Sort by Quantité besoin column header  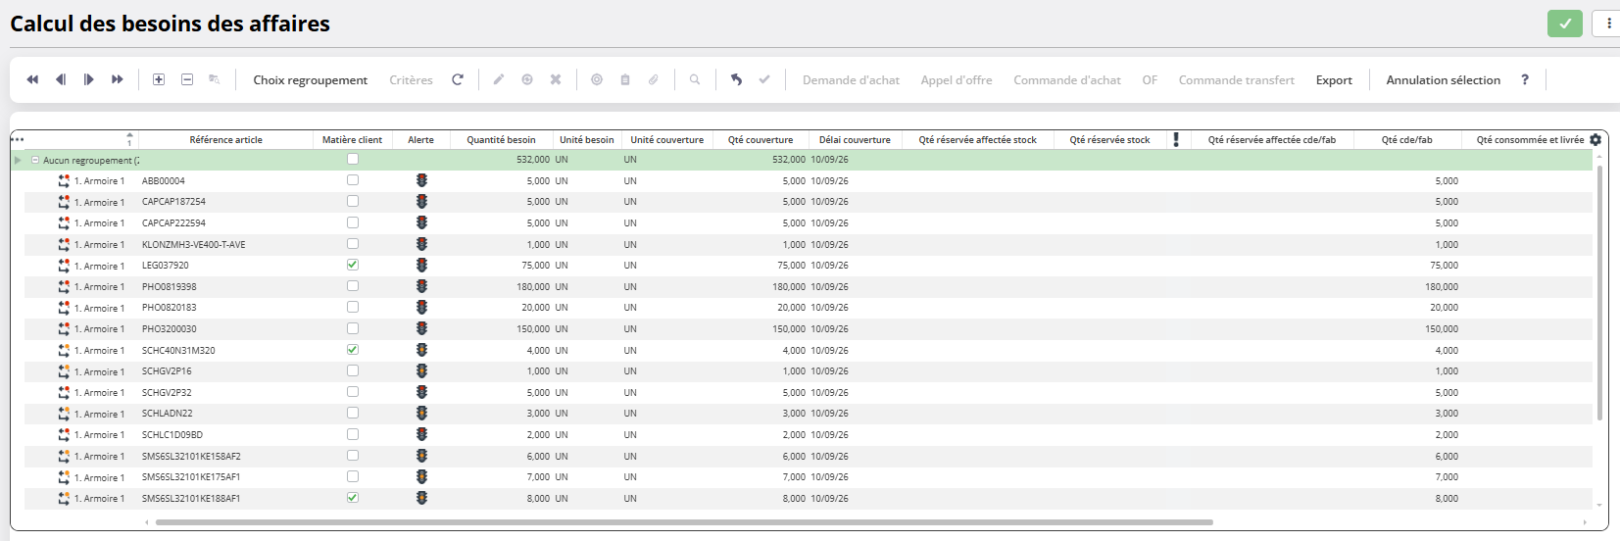pos(501,139)
